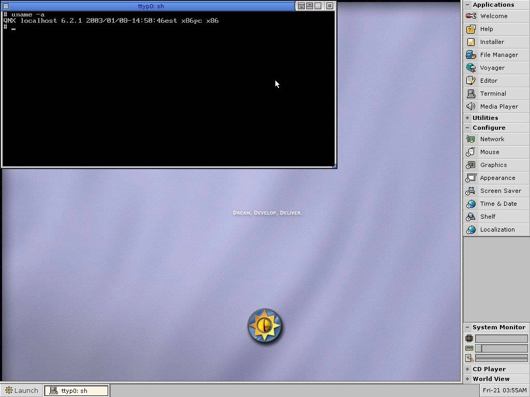530x397 pixels.
Task: Open Screen Saver settings icon
Action: [x=471, y=191]
